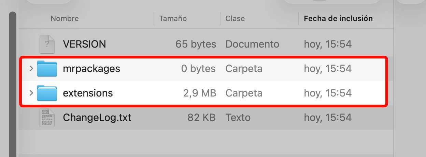
Task: Click the 2,9 MB size of extensions
Action: point(200,93)
